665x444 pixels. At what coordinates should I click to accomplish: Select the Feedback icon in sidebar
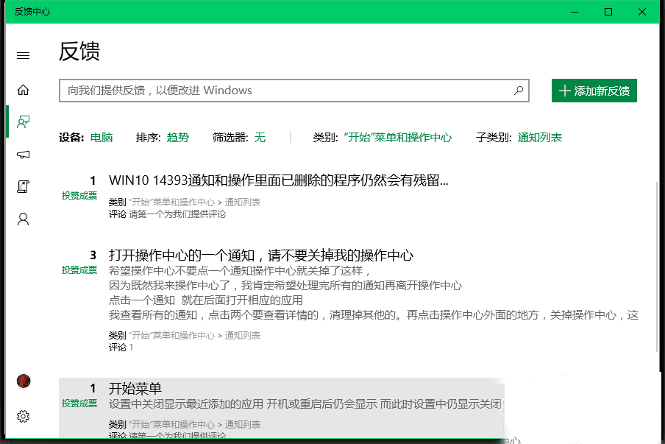click(23, 122)
